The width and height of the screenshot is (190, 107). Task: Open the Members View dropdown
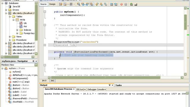click(36, 65)
